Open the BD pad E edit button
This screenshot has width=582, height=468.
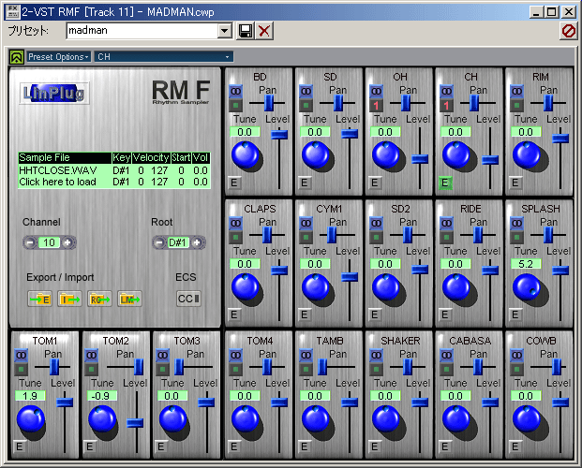234,183
